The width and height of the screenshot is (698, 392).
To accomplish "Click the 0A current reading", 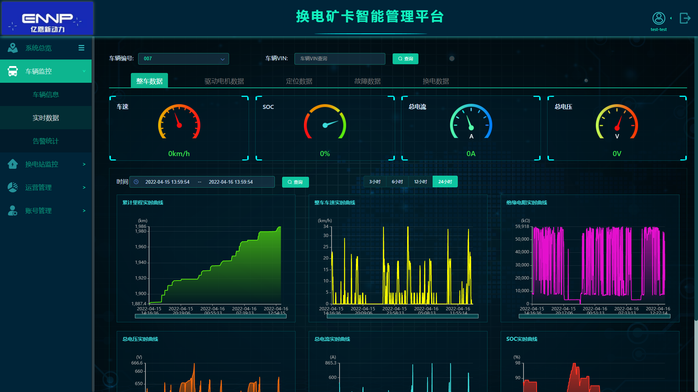I will pos(471,154).
